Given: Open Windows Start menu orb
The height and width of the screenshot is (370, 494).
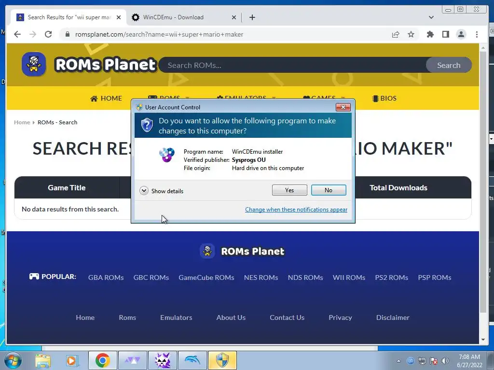Looking at the screenshot, I should pos(12,360).
